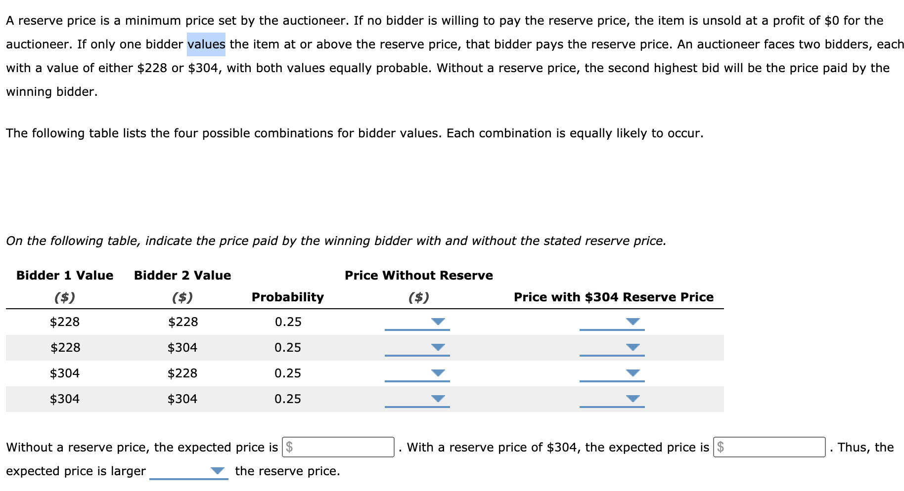Open Price Without Reserve dropdown for $228/$304 row
Screen dimensions: 904x491
click(x=437, y=347)
